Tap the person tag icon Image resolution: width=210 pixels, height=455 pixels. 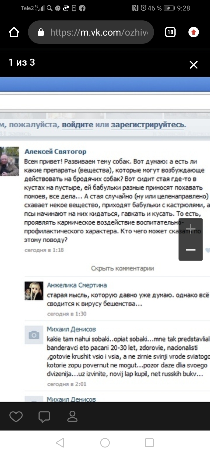point(72,416)
